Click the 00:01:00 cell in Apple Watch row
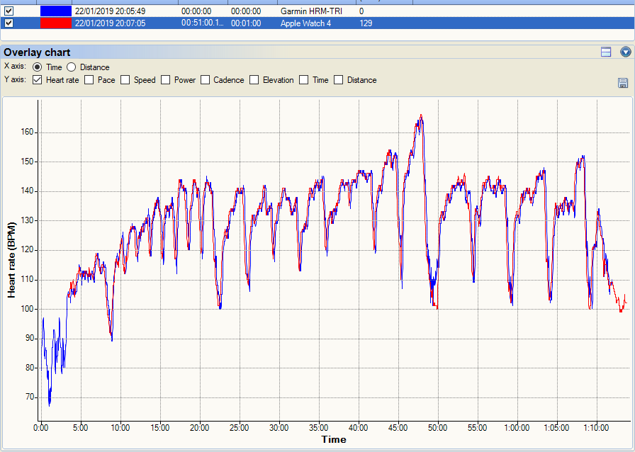This screenshot has height=452, width=635. pyautogui.click(x=246, y=23)
